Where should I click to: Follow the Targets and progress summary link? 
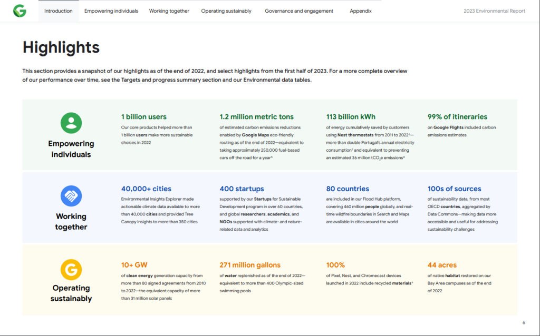click(x=161, y=80)
